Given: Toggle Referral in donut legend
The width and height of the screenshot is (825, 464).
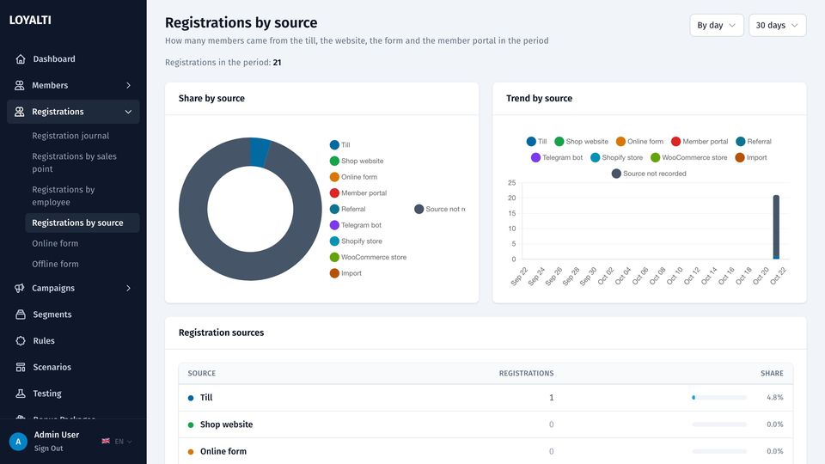Looking at the screenshot, I should pyautogui.click(x=348, y=209).
